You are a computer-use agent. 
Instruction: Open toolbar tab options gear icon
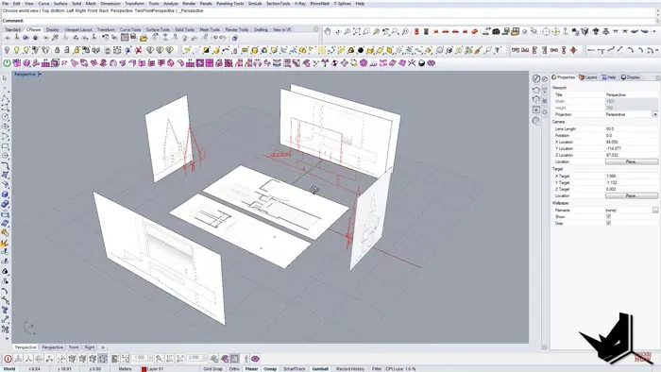coord(315,29)
